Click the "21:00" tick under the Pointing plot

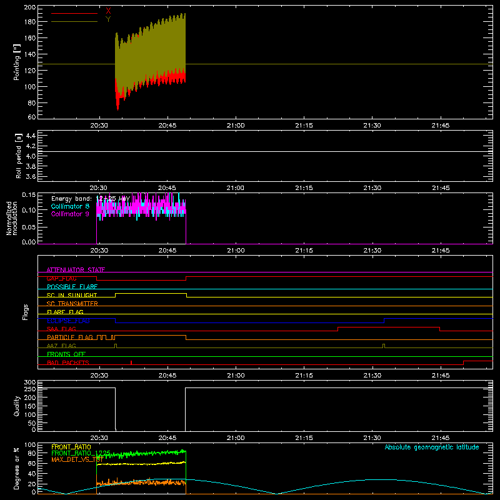[236, 126]
